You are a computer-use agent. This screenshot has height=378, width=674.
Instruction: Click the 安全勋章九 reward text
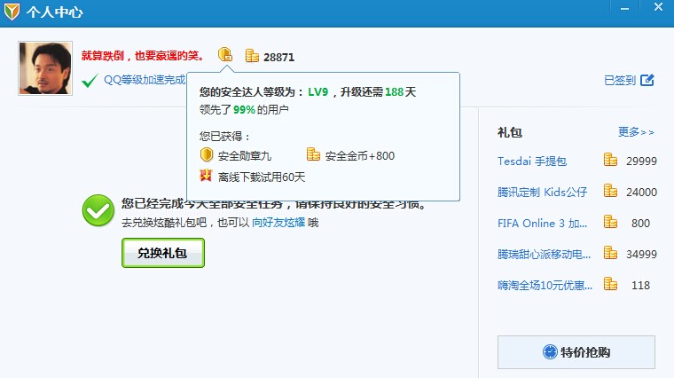coord(245,156)
